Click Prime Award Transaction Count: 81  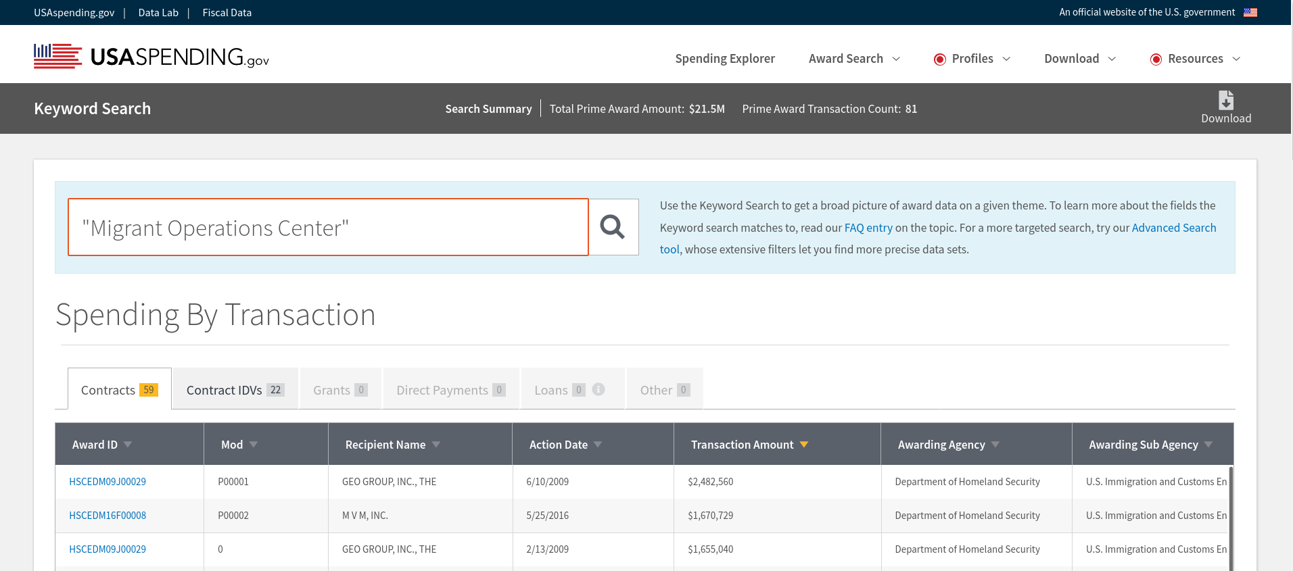click(830, 109)
